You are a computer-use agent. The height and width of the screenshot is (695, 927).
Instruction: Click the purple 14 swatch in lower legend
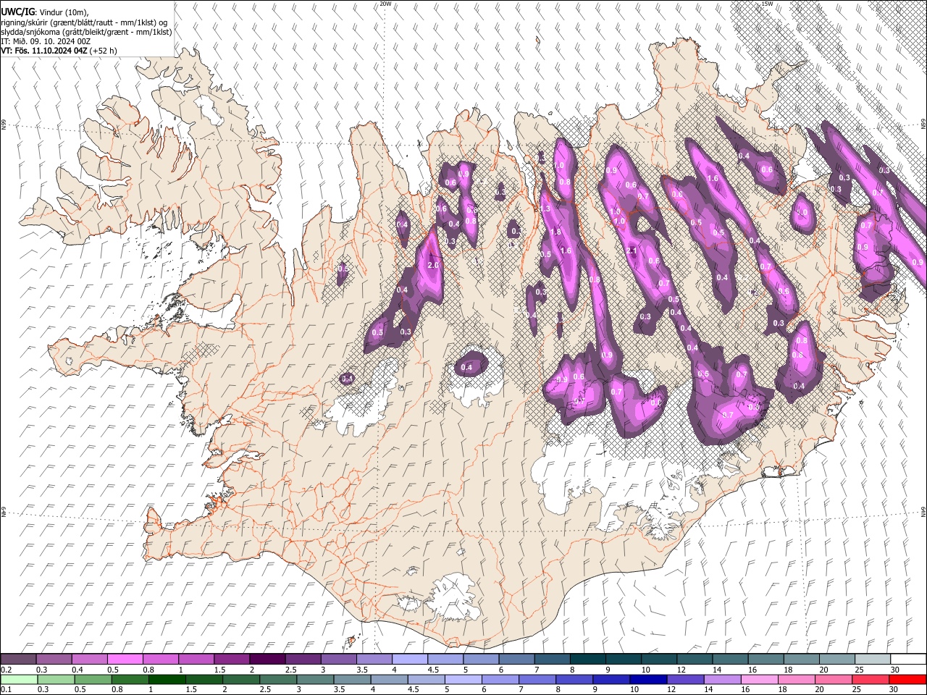click(723, 679)
